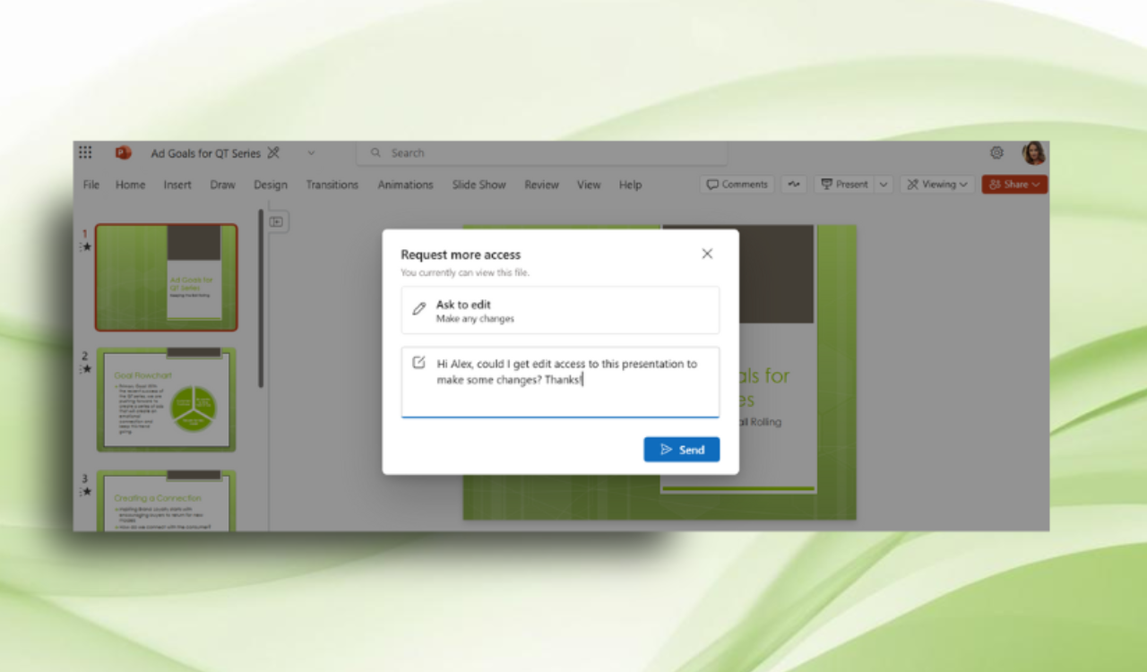This screenshot has width=1147, height=672.
Task: Switch to the Draw tab
Action: [222, 185]
